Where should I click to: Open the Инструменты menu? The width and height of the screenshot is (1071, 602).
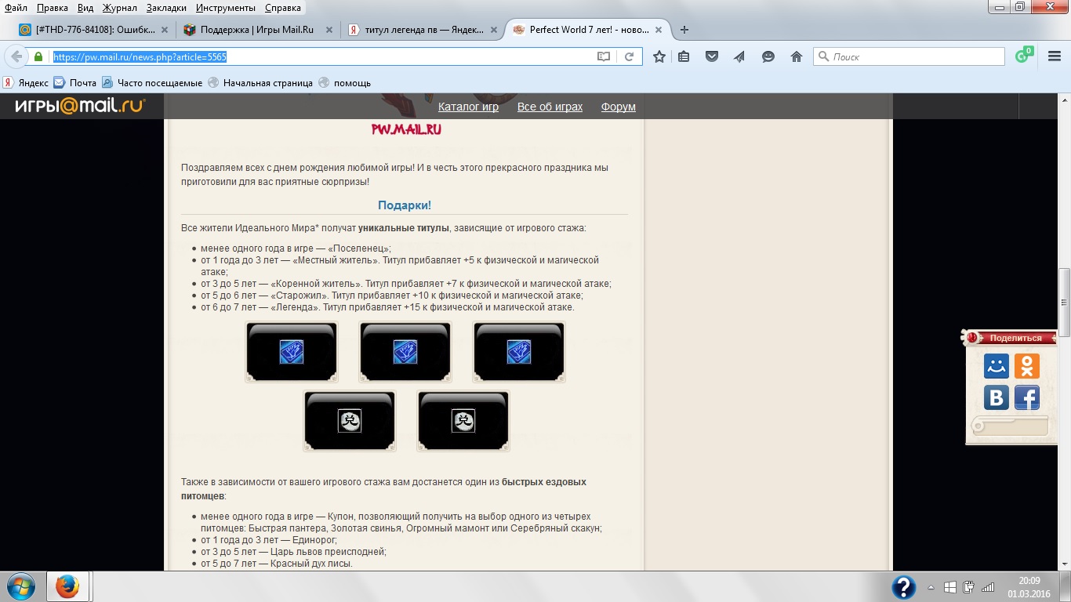(225, 8)
